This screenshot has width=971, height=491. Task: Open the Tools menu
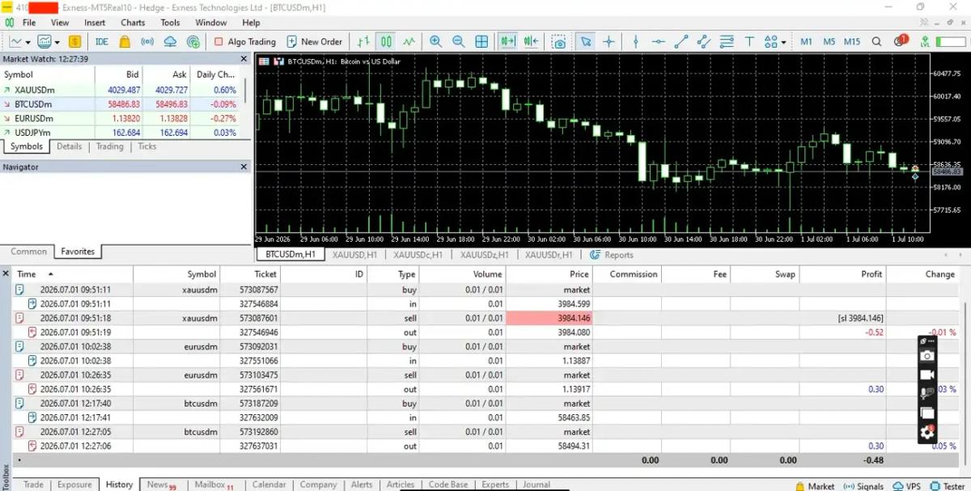click(x=170, y=23)
